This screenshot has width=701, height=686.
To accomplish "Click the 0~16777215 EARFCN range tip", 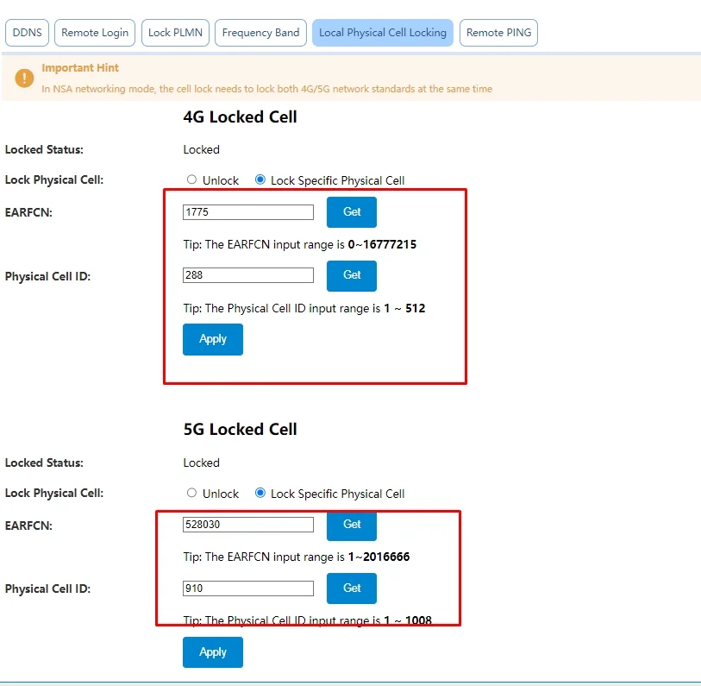I will 299,244.
